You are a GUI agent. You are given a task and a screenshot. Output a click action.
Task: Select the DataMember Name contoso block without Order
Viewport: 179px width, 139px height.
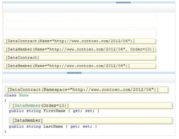coord(80,66)
